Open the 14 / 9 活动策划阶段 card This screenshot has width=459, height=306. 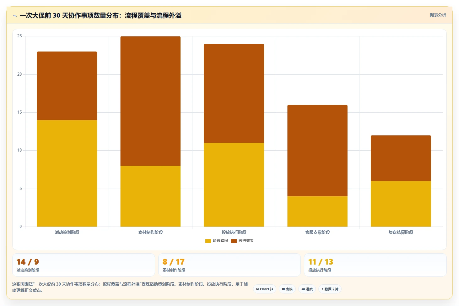pyautogui.click(x=84, y=265)
